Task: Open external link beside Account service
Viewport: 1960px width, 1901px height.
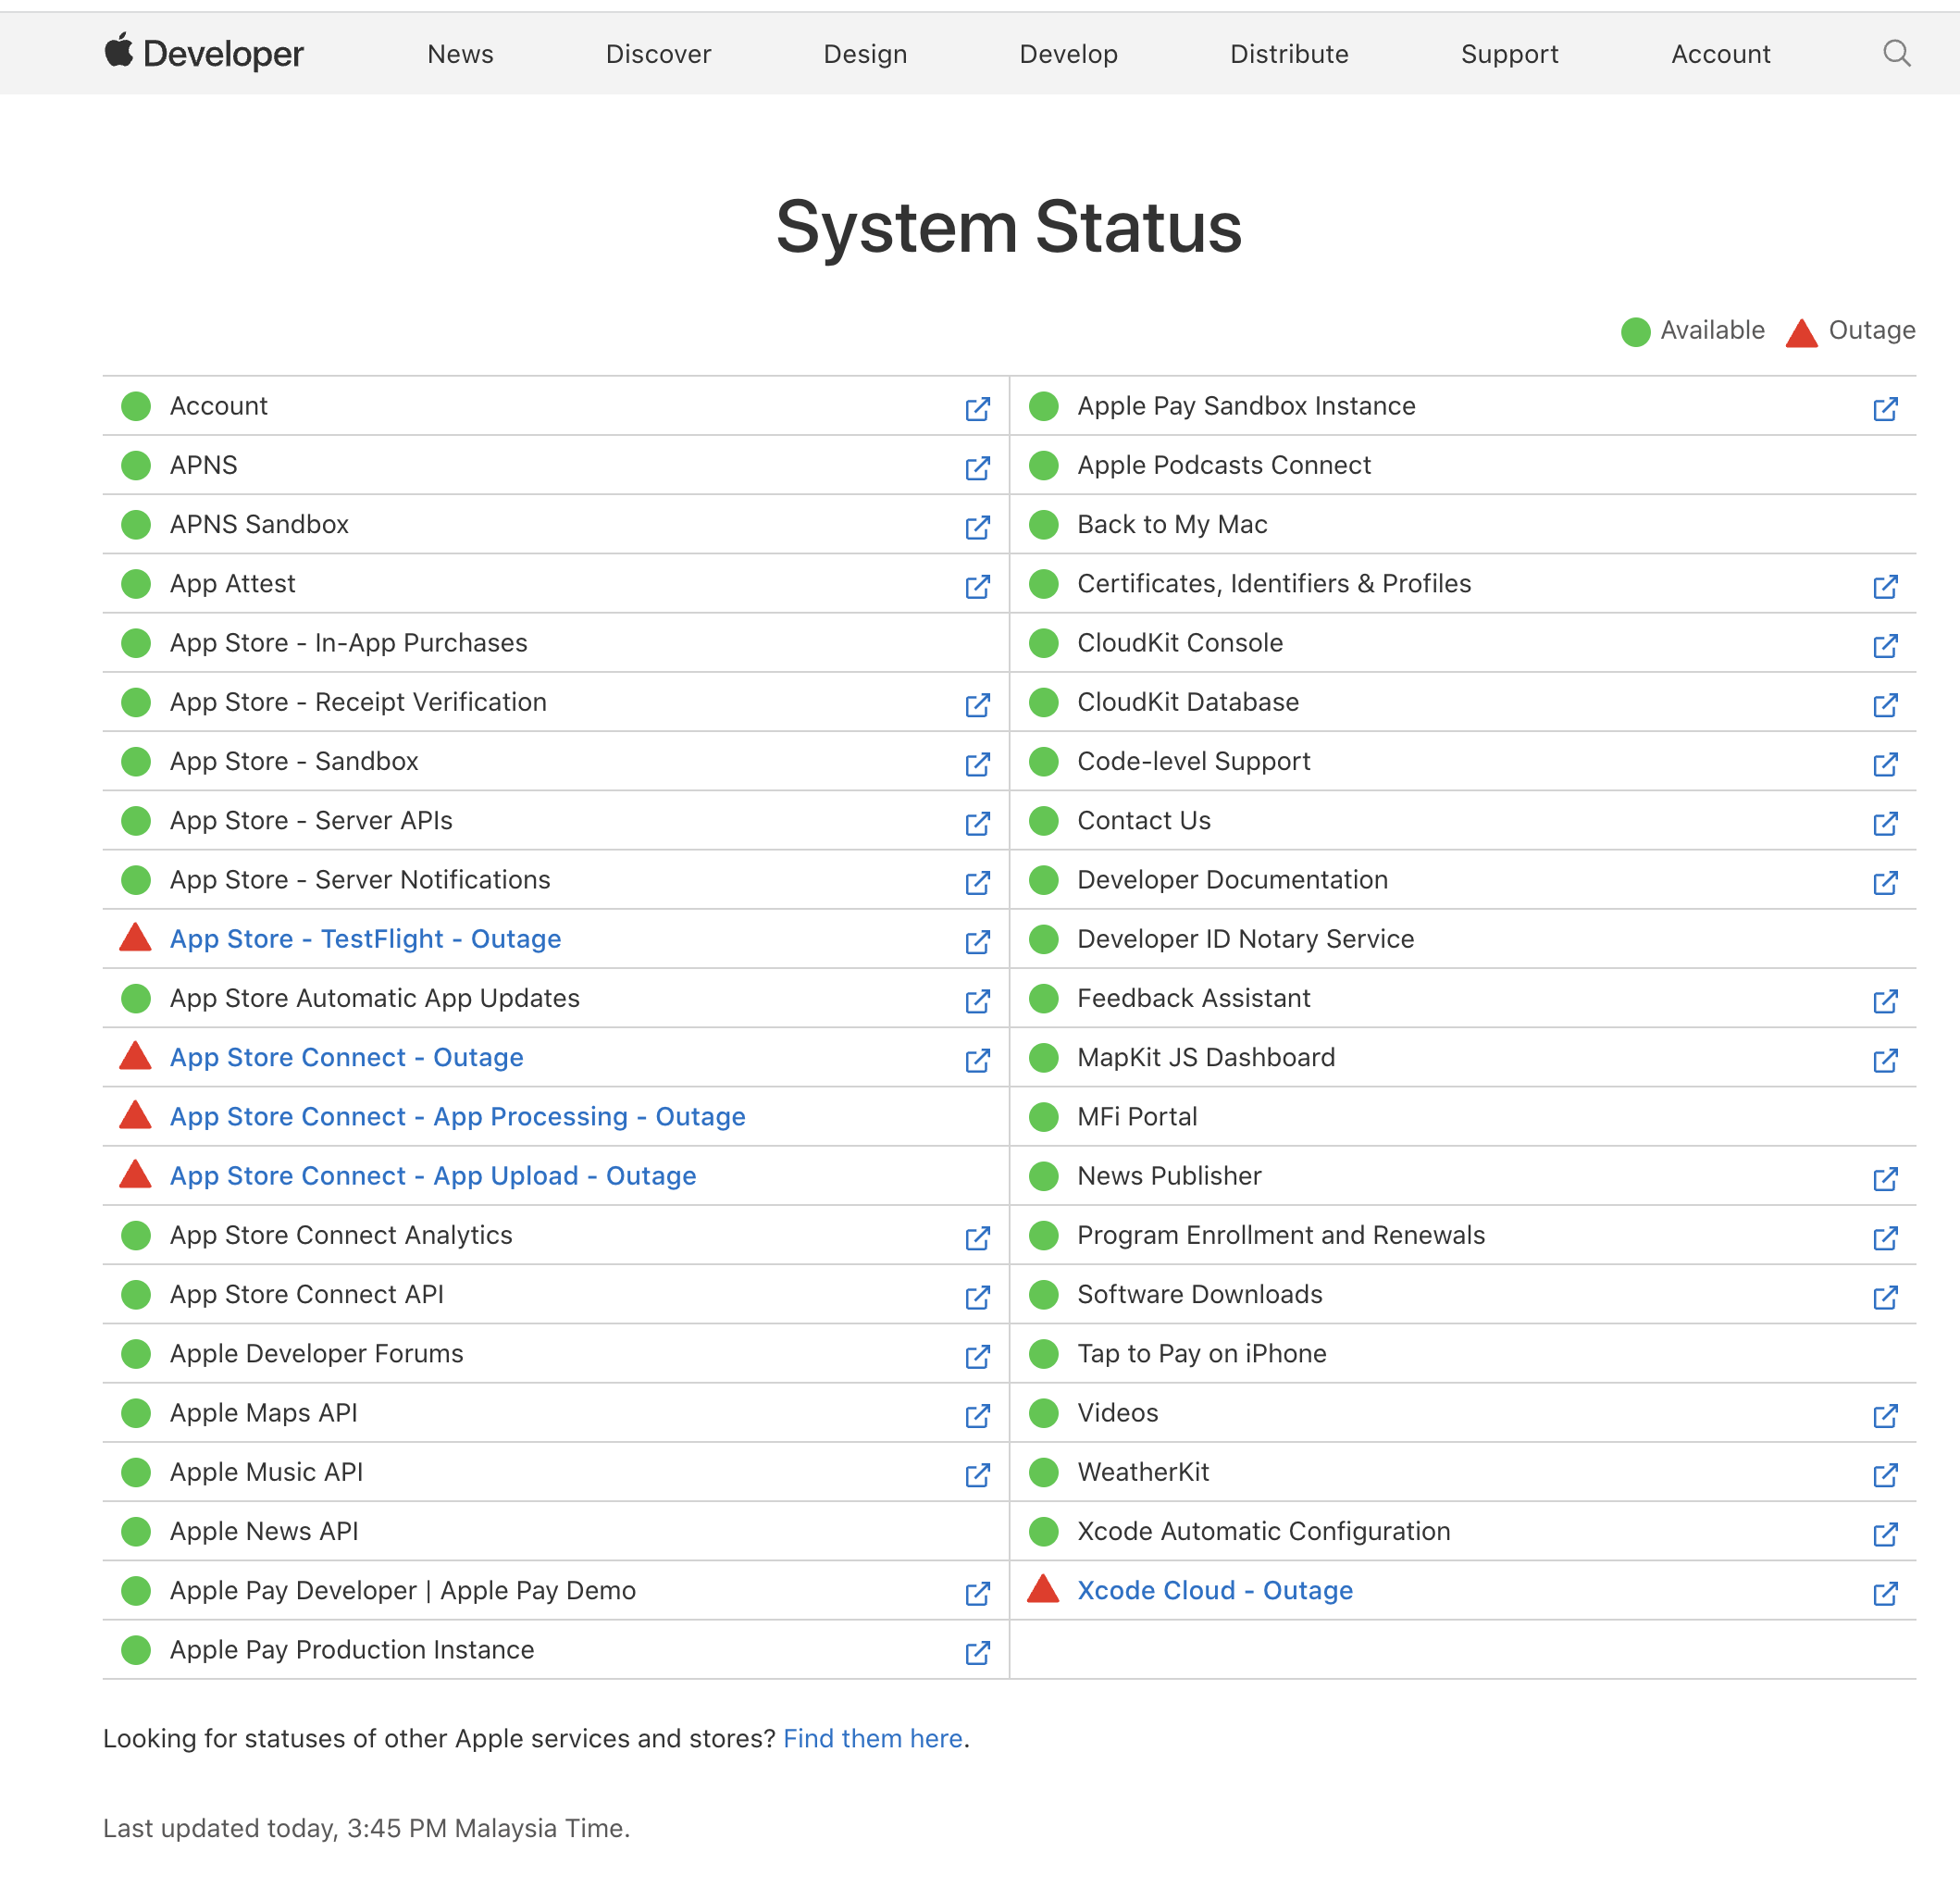Action: (x=978, y=408)
